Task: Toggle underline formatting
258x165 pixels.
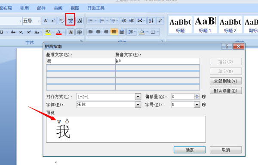Action: tap(2, 32)
